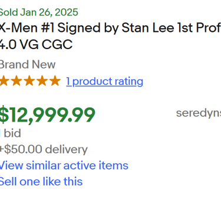Click the fifth orange rating star
221x216 pixels.
(55, 81)
